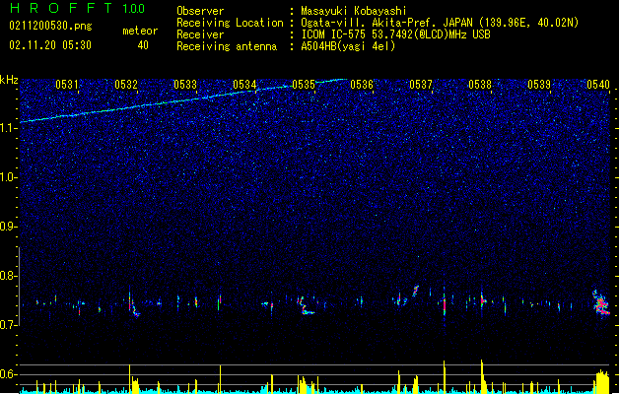
Task: Click the 02.11.20 05:30 date stamp
Action: (50, 45)
